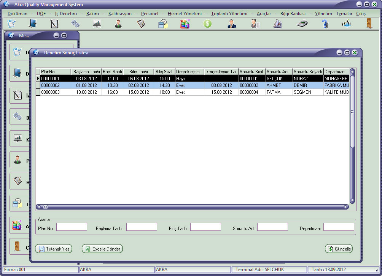Image resolution: width=382 pixels, height=276 pixels.
Task: Click the Gerçekleştimi column header
Action: click(x=189, y=71)
